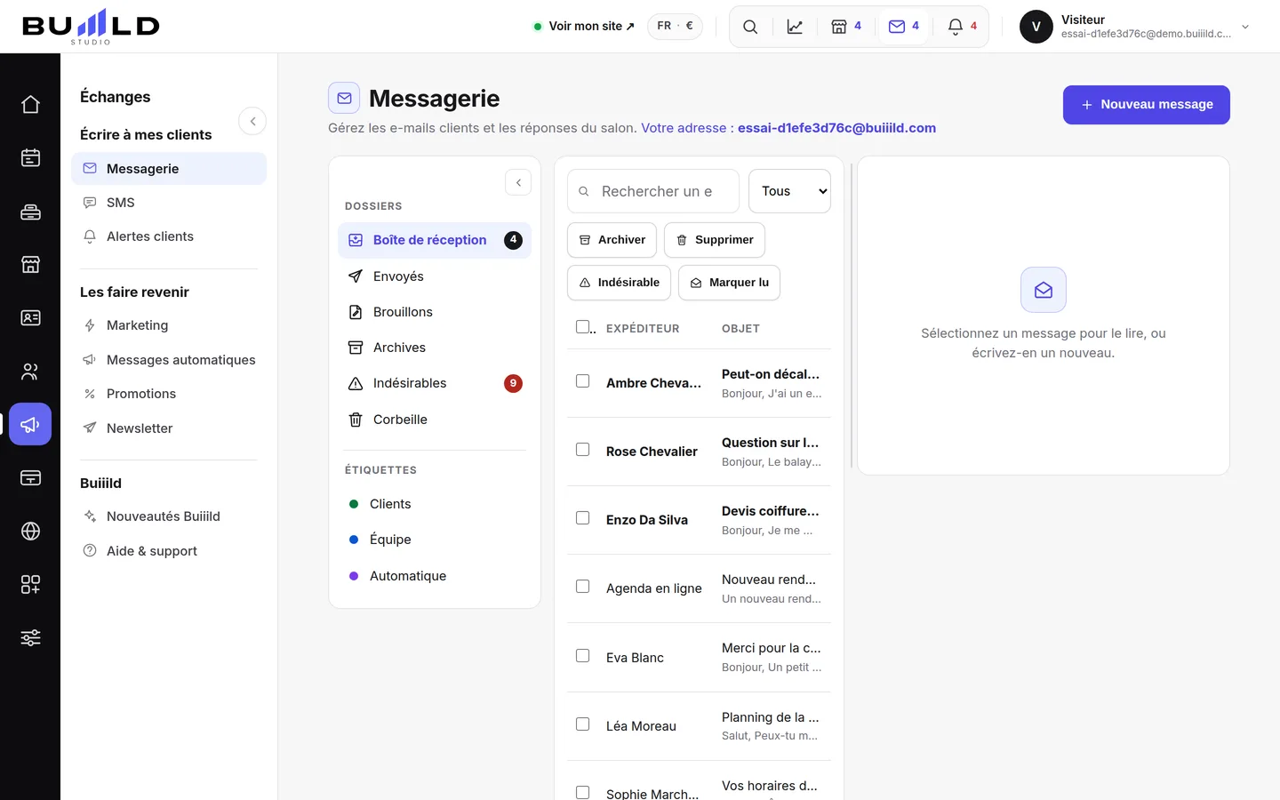Open the settings sliders icon in left rail
The image size is (1280, 800).
coord(30,638)
